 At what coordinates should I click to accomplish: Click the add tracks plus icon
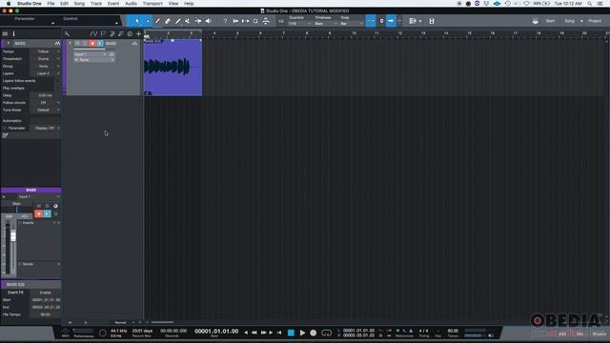[x=138, y=34]
